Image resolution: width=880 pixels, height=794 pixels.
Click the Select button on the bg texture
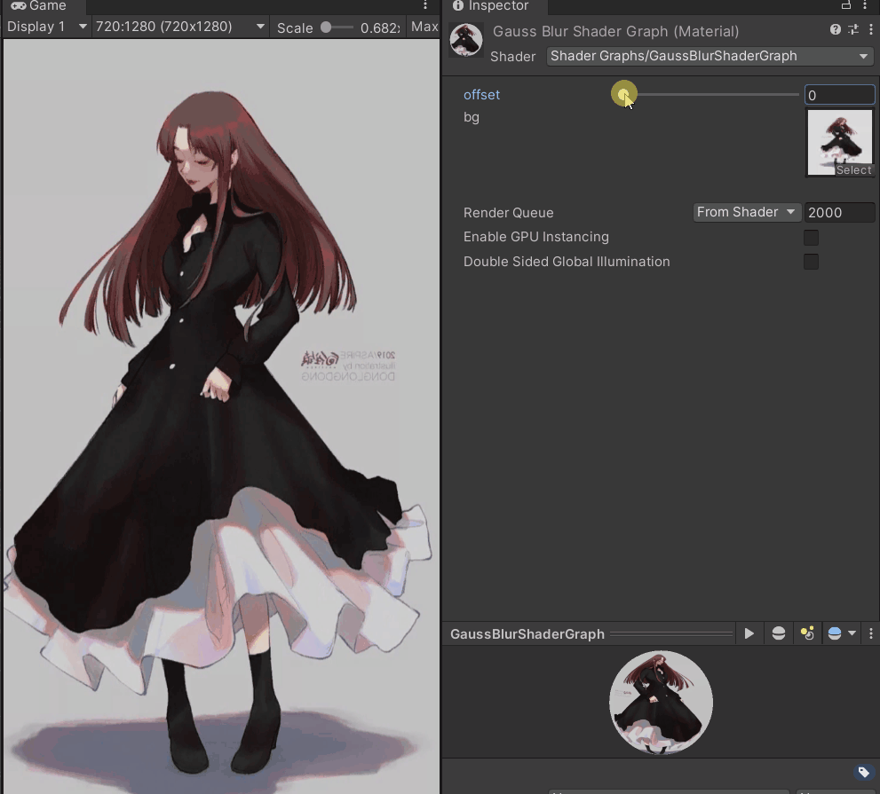click(853, 169)
